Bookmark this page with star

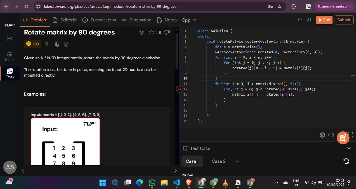point(279,7)
